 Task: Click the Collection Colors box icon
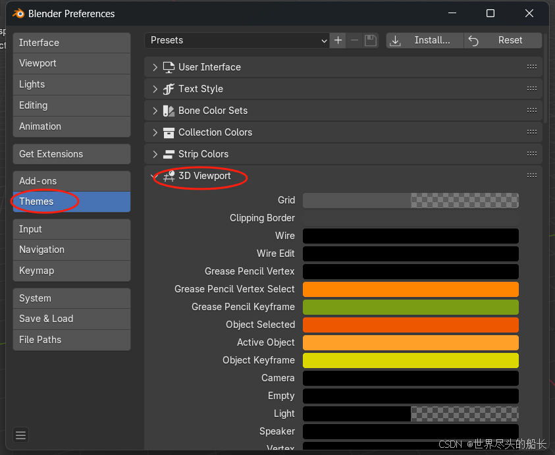(169, 132)
